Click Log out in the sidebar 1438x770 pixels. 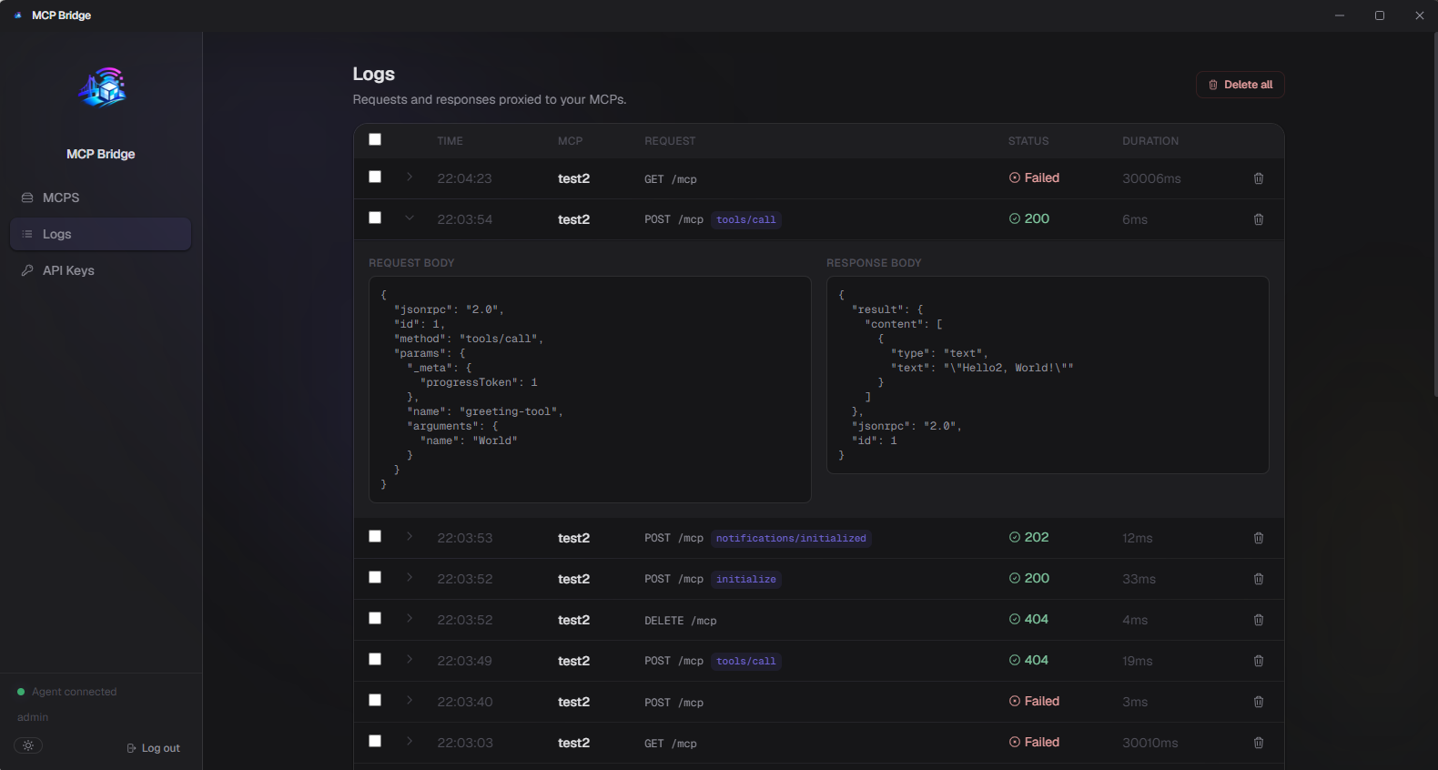154,748
